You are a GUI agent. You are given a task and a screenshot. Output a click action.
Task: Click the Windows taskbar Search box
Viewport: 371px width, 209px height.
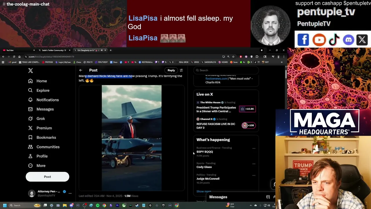(25, 206)
